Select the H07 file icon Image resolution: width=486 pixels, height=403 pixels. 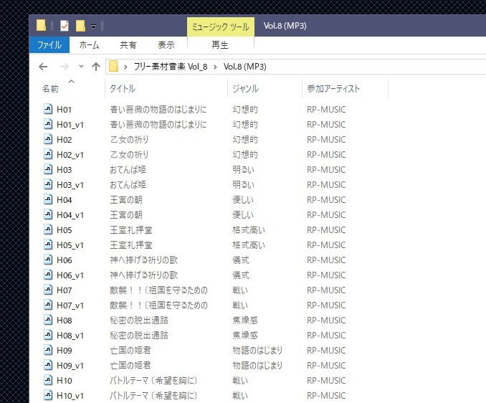48,290
